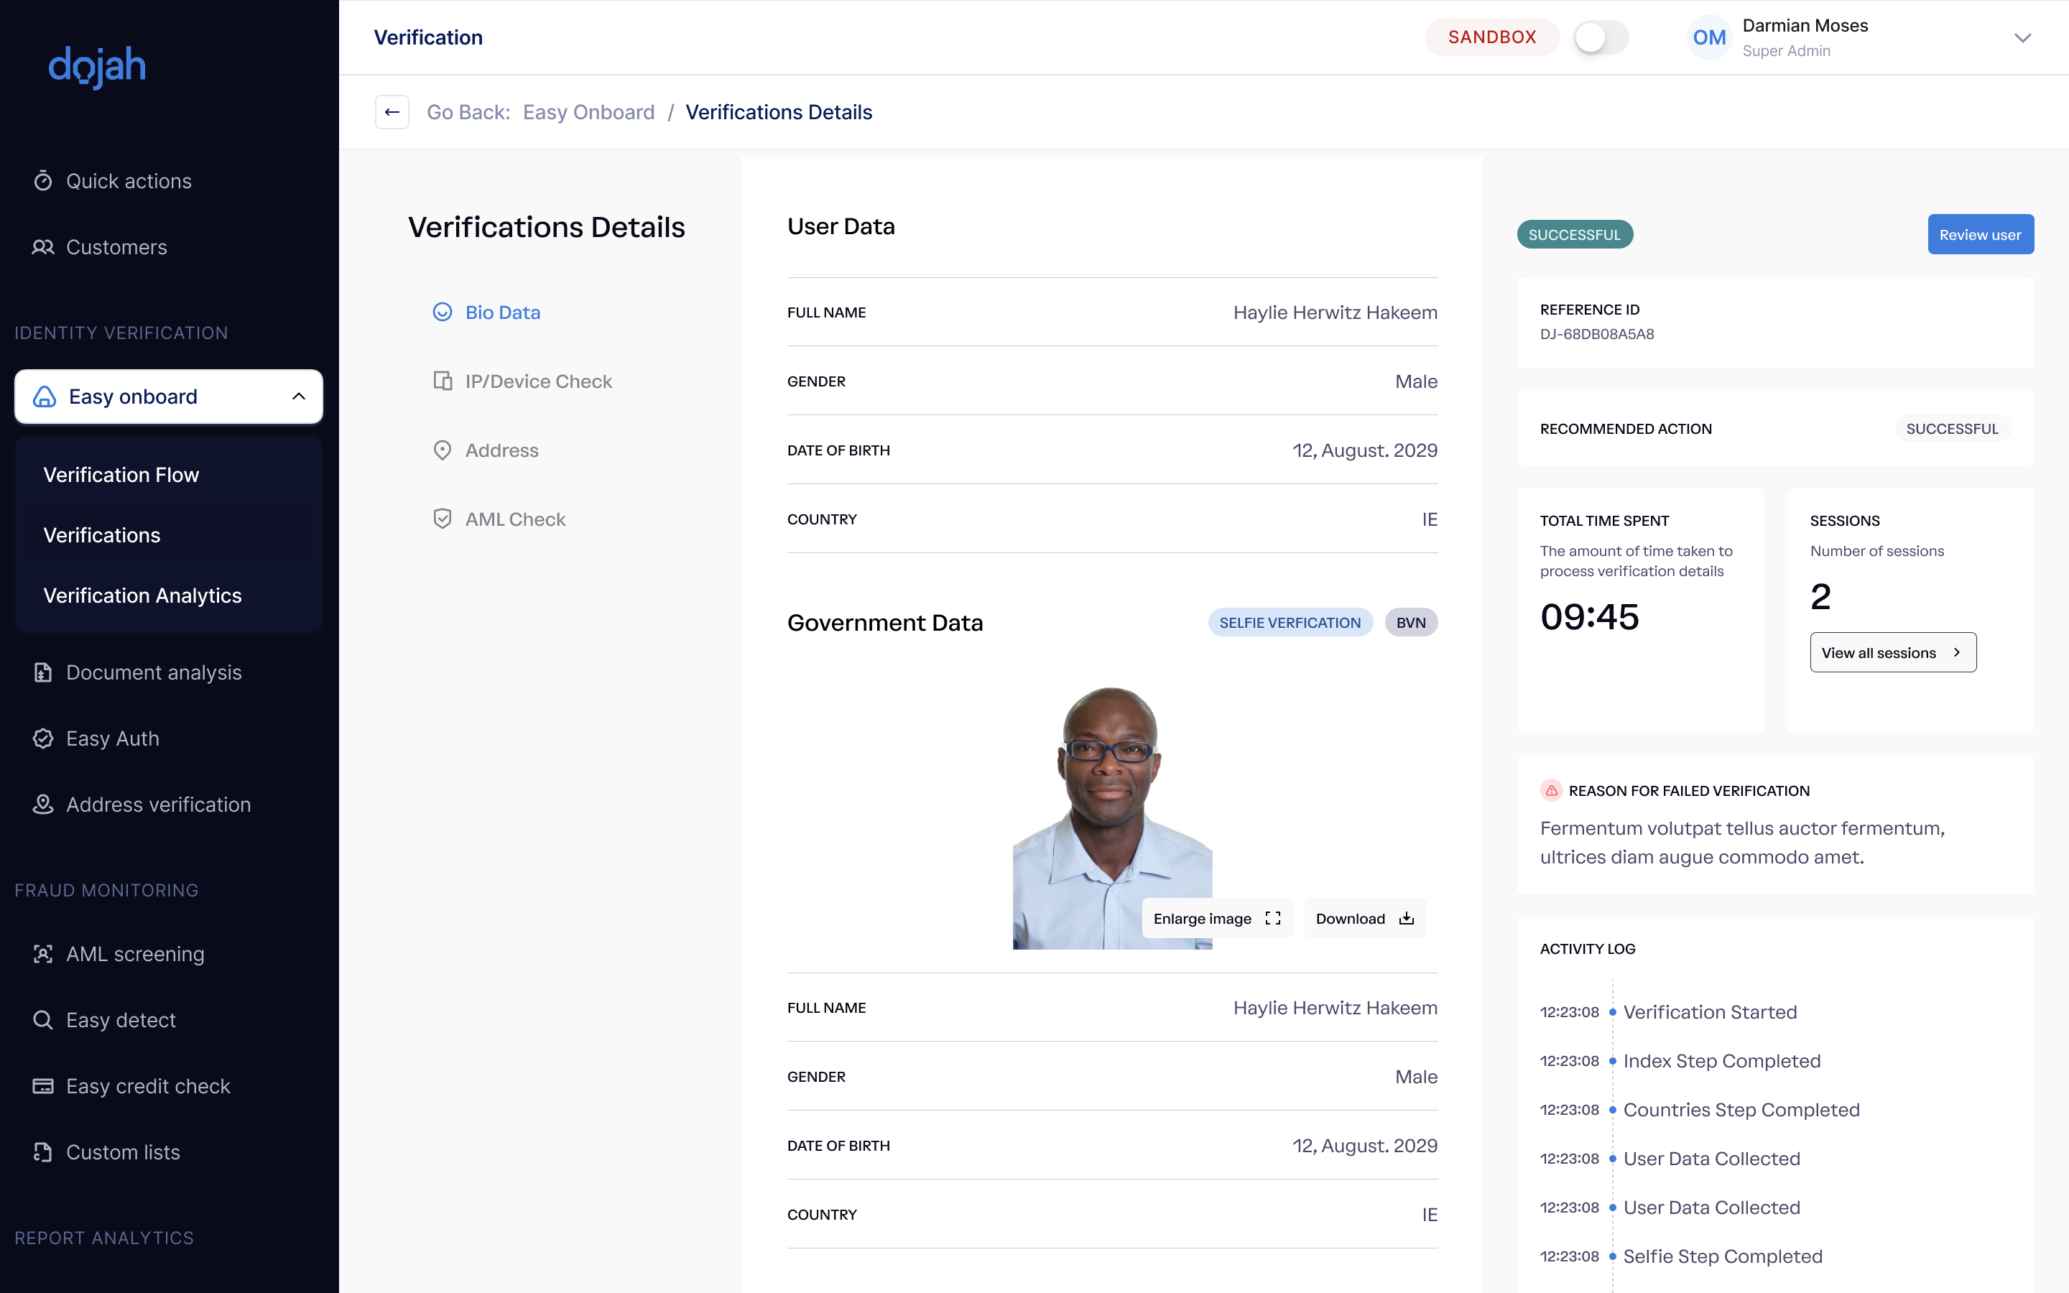The image size is (2069, 1293).
Task: Toggle the Sandbox mode switch
Action: click(x=1601, y=37)
